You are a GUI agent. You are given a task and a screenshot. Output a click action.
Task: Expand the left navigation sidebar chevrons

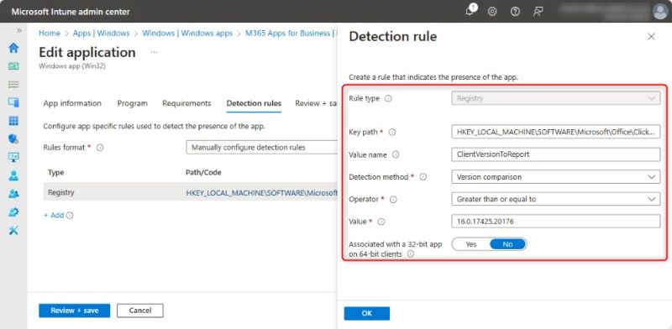18,30
